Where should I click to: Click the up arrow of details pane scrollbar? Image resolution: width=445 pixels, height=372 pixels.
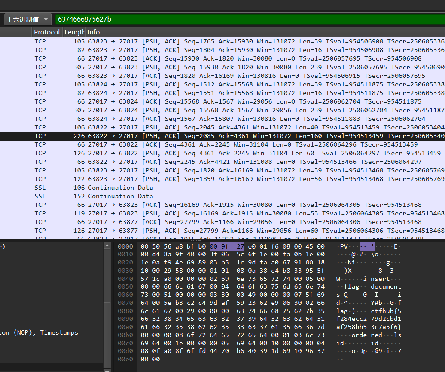point(107,246)
